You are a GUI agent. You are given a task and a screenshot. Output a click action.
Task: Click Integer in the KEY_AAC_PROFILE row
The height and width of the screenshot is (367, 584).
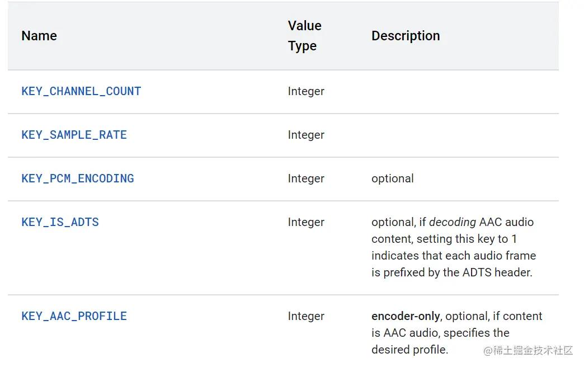[x=306, y=316]
